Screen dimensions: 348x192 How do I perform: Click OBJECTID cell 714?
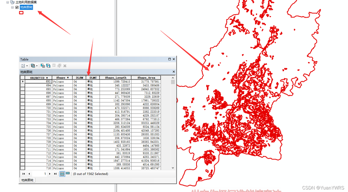coord(38,161)
